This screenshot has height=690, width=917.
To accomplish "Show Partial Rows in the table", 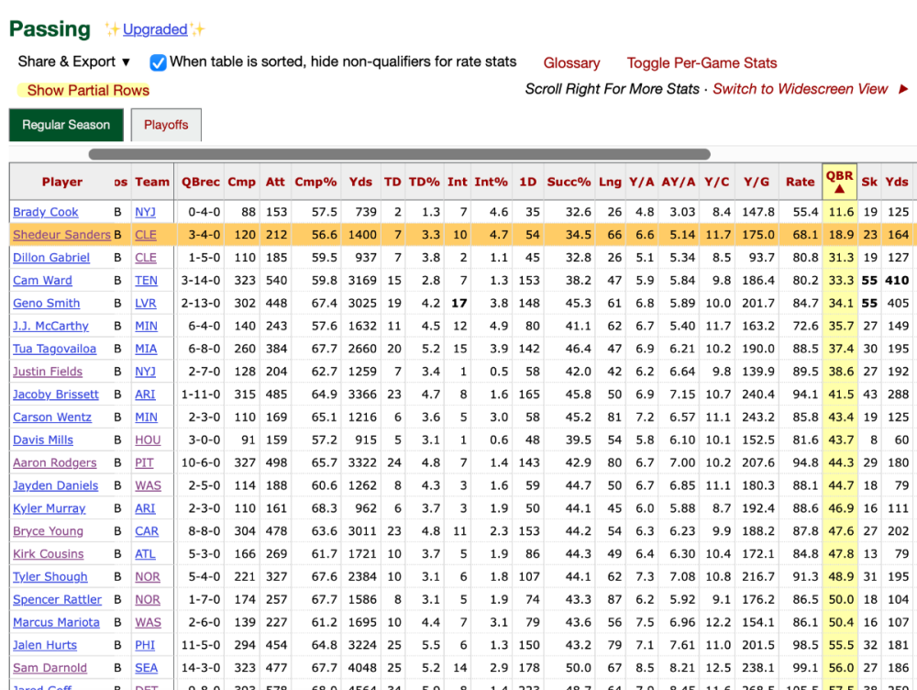I will tap(88, 90).
